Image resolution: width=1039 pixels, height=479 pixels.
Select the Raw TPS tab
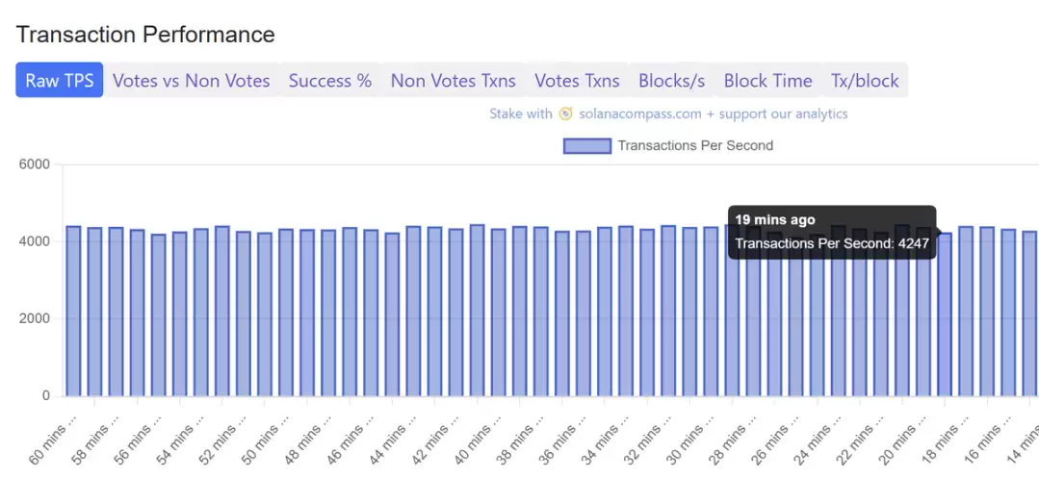[x=59, y=81]
